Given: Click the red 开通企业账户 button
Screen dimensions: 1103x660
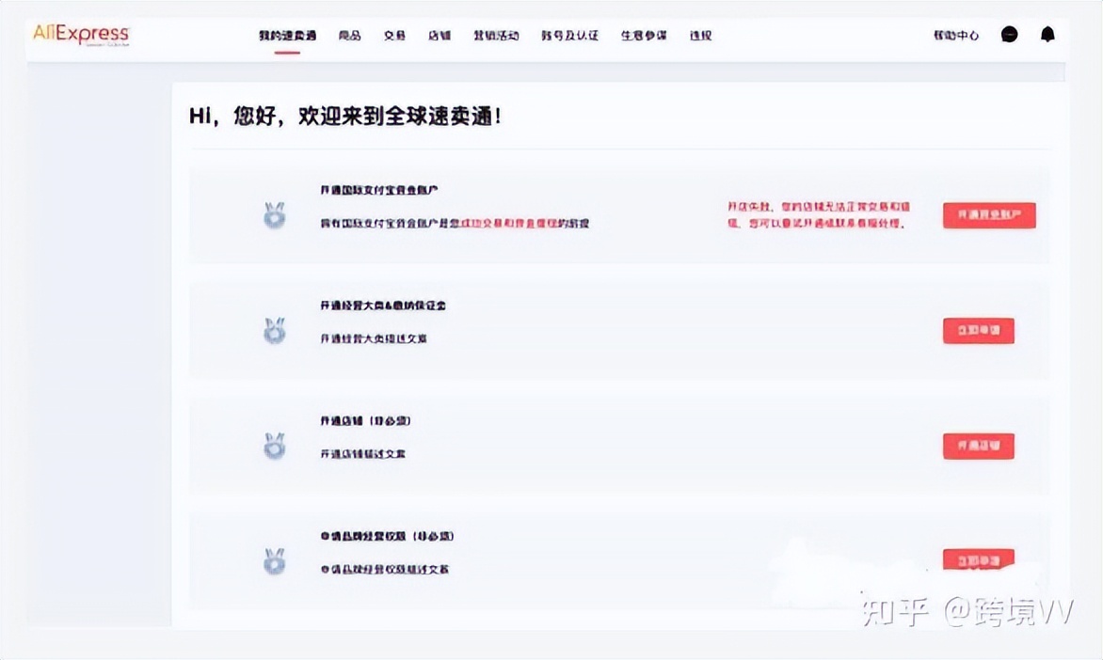Looking at the screenshot, I should pyautogui.click(x=988, y=215).
